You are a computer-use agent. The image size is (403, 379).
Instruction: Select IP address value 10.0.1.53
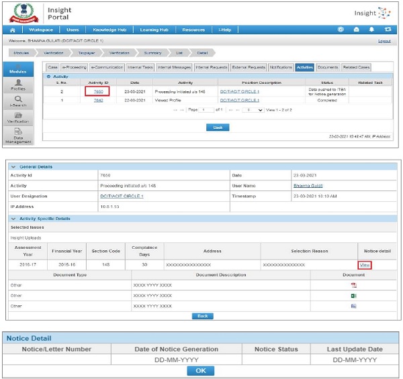point(109,207)
